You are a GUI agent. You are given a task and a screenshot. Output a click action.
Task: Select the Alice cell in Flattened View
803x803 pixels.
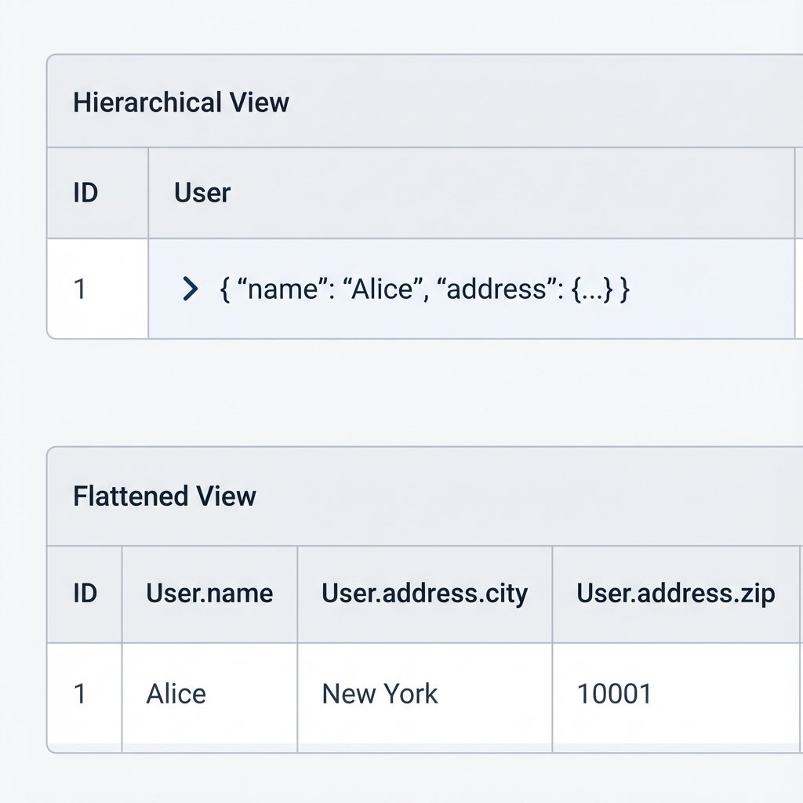tap(176, 694)
